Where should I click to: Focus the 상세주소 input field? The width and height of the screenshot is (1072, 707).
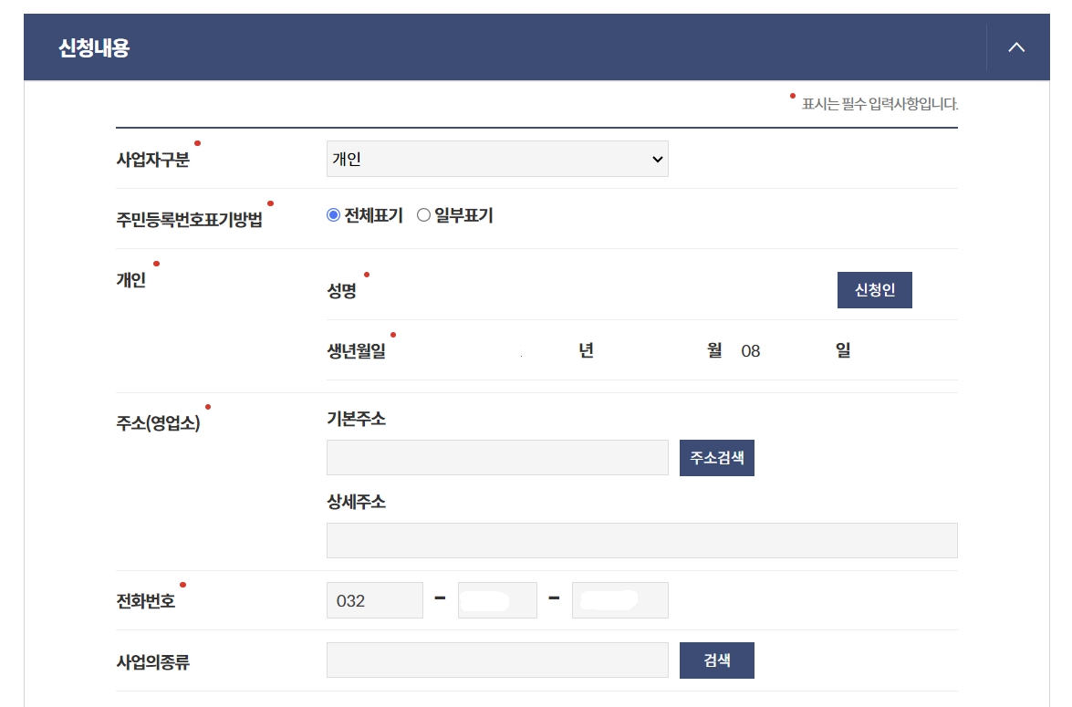pyautogui.click(x=642, y=541)
